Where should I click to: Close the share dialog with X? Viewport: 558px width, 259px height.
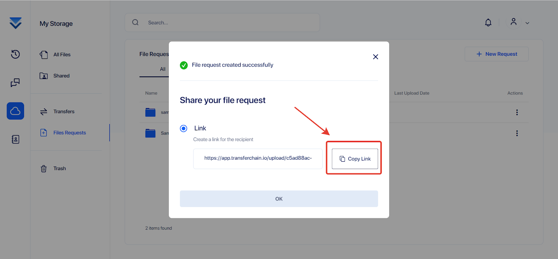click(376, 57)
